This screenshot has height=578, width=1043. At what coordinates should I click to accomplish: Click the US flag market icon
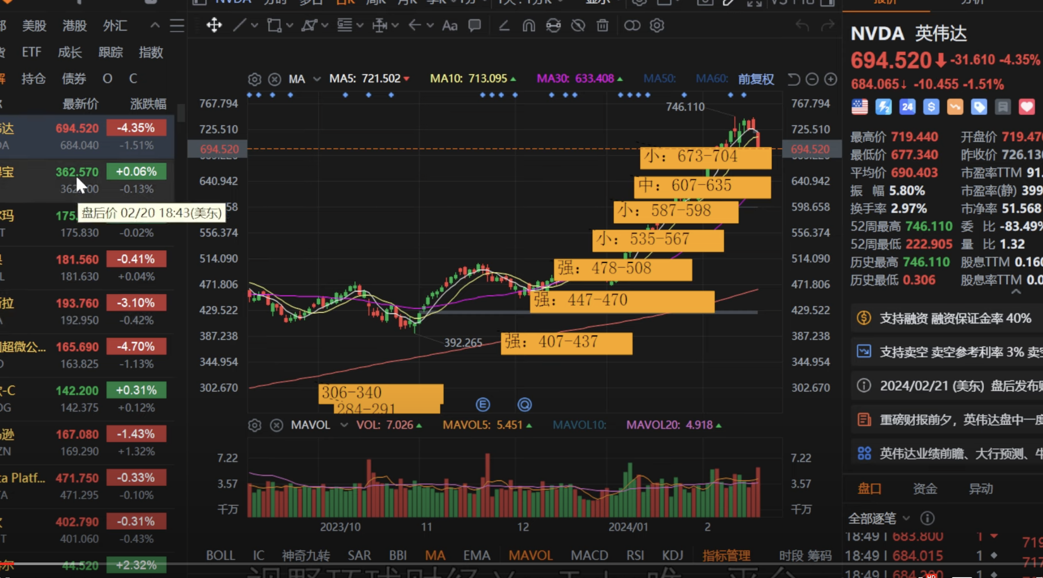pyautogui.click(x=859, y=107)
